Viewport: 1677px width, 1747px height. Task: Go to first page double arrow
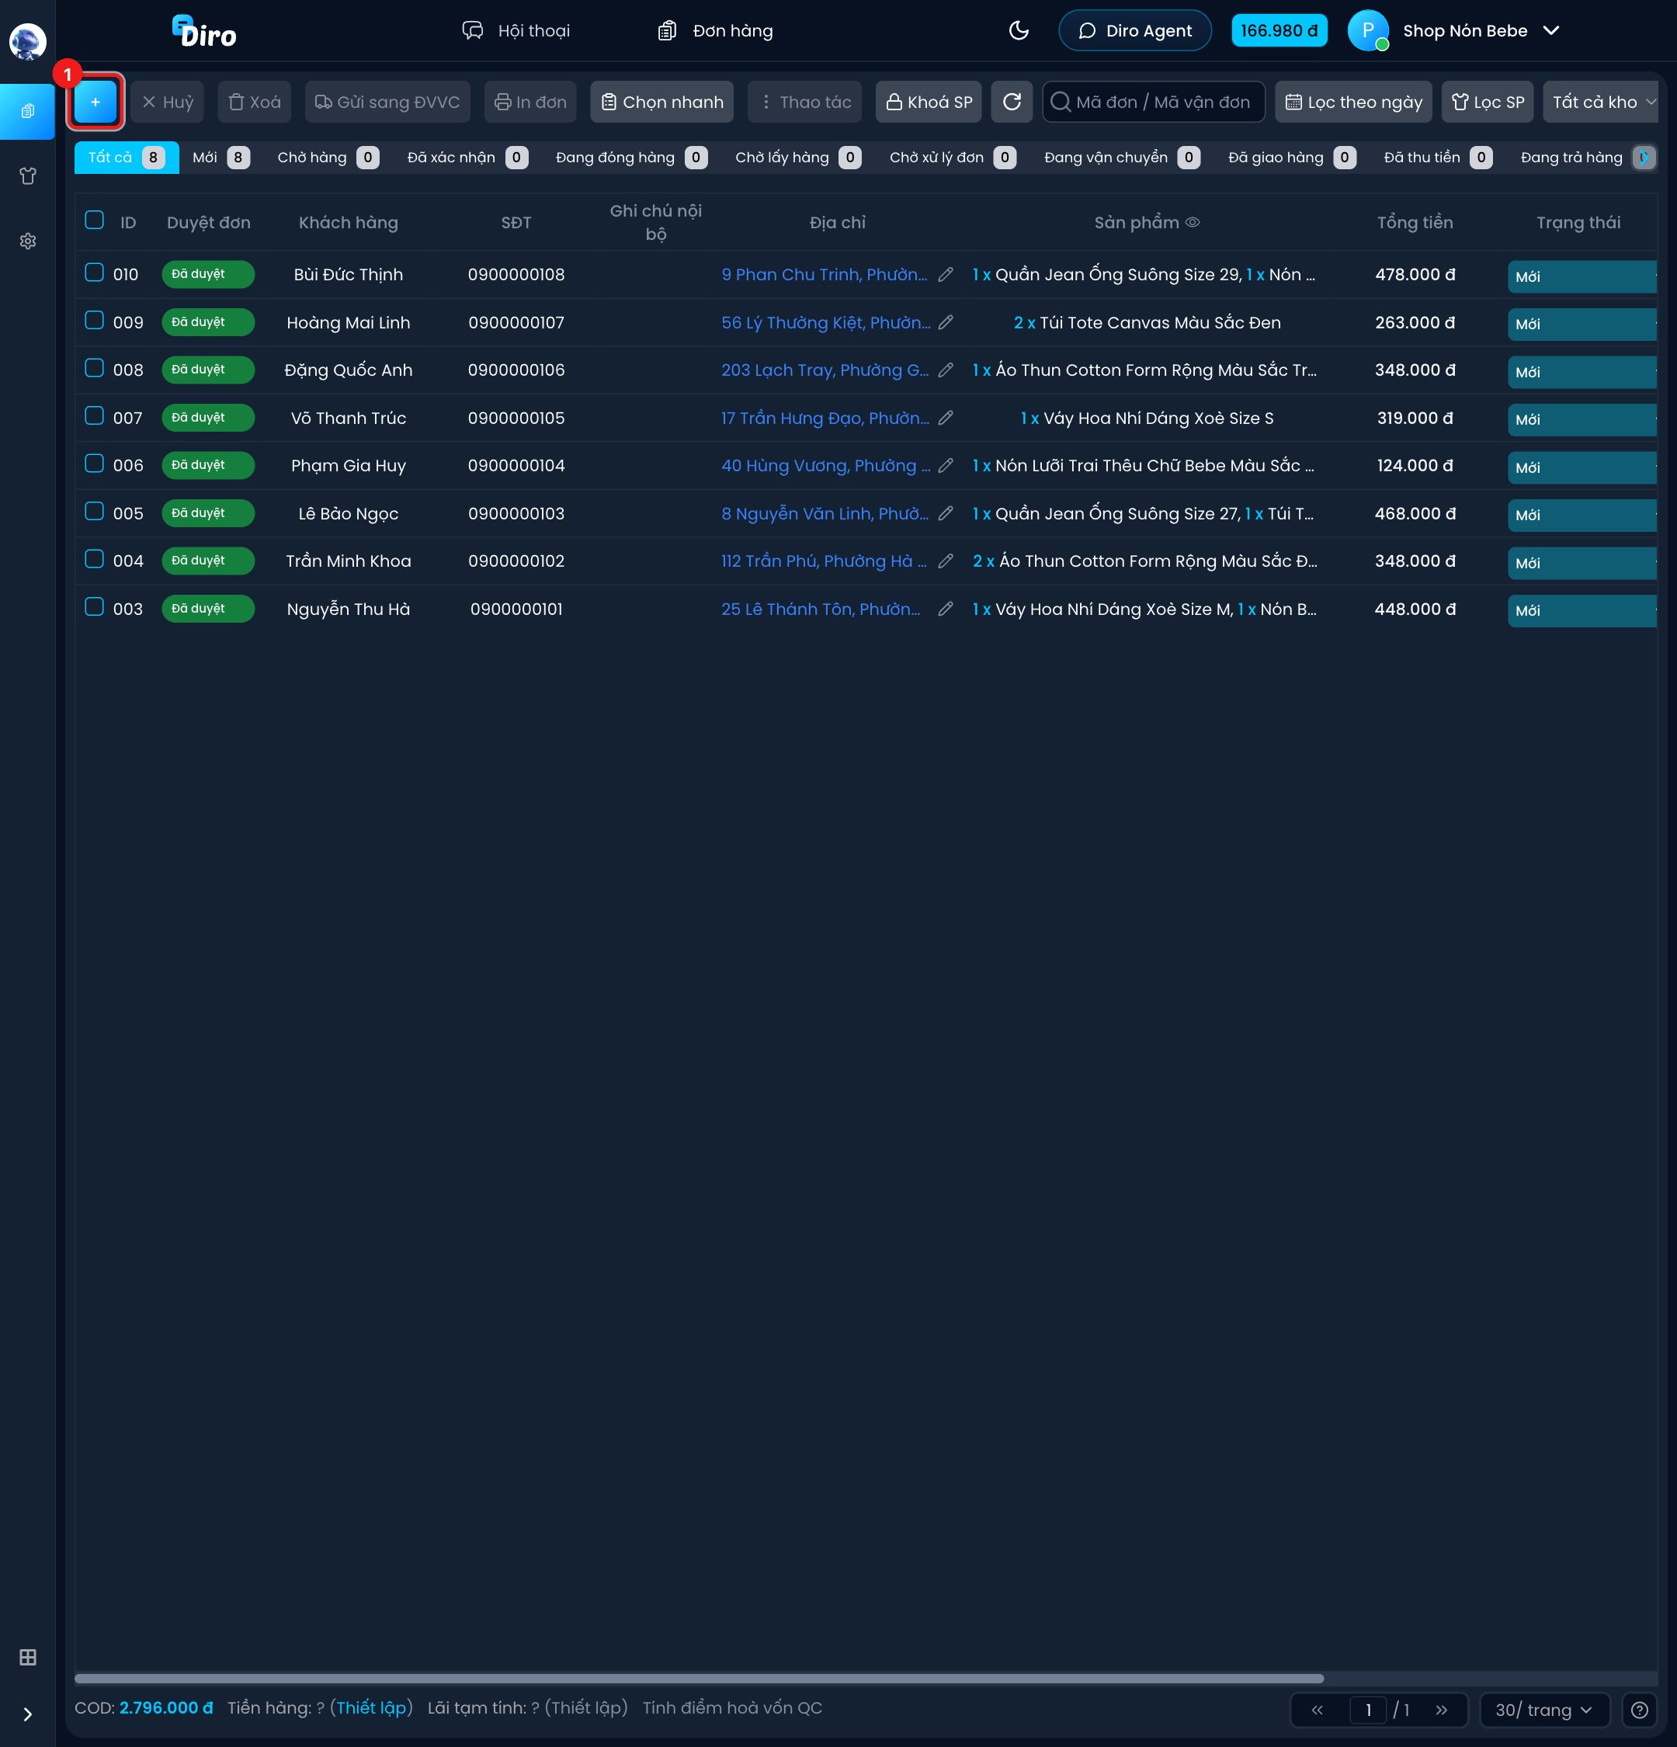[1317, 1710]
